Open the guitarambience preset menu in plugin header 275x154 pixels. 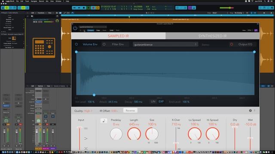(x=93, y=27)
